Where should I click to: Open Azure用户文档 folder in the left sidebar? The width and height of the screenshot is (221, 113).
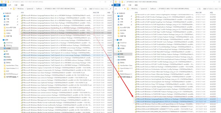pyautogui.click(x=10, y=27)
